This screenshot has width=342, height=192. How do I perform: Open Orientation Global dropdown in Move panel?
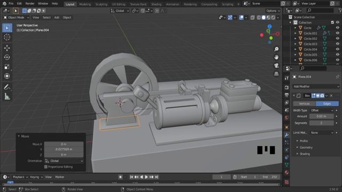(x=64, y=161)
